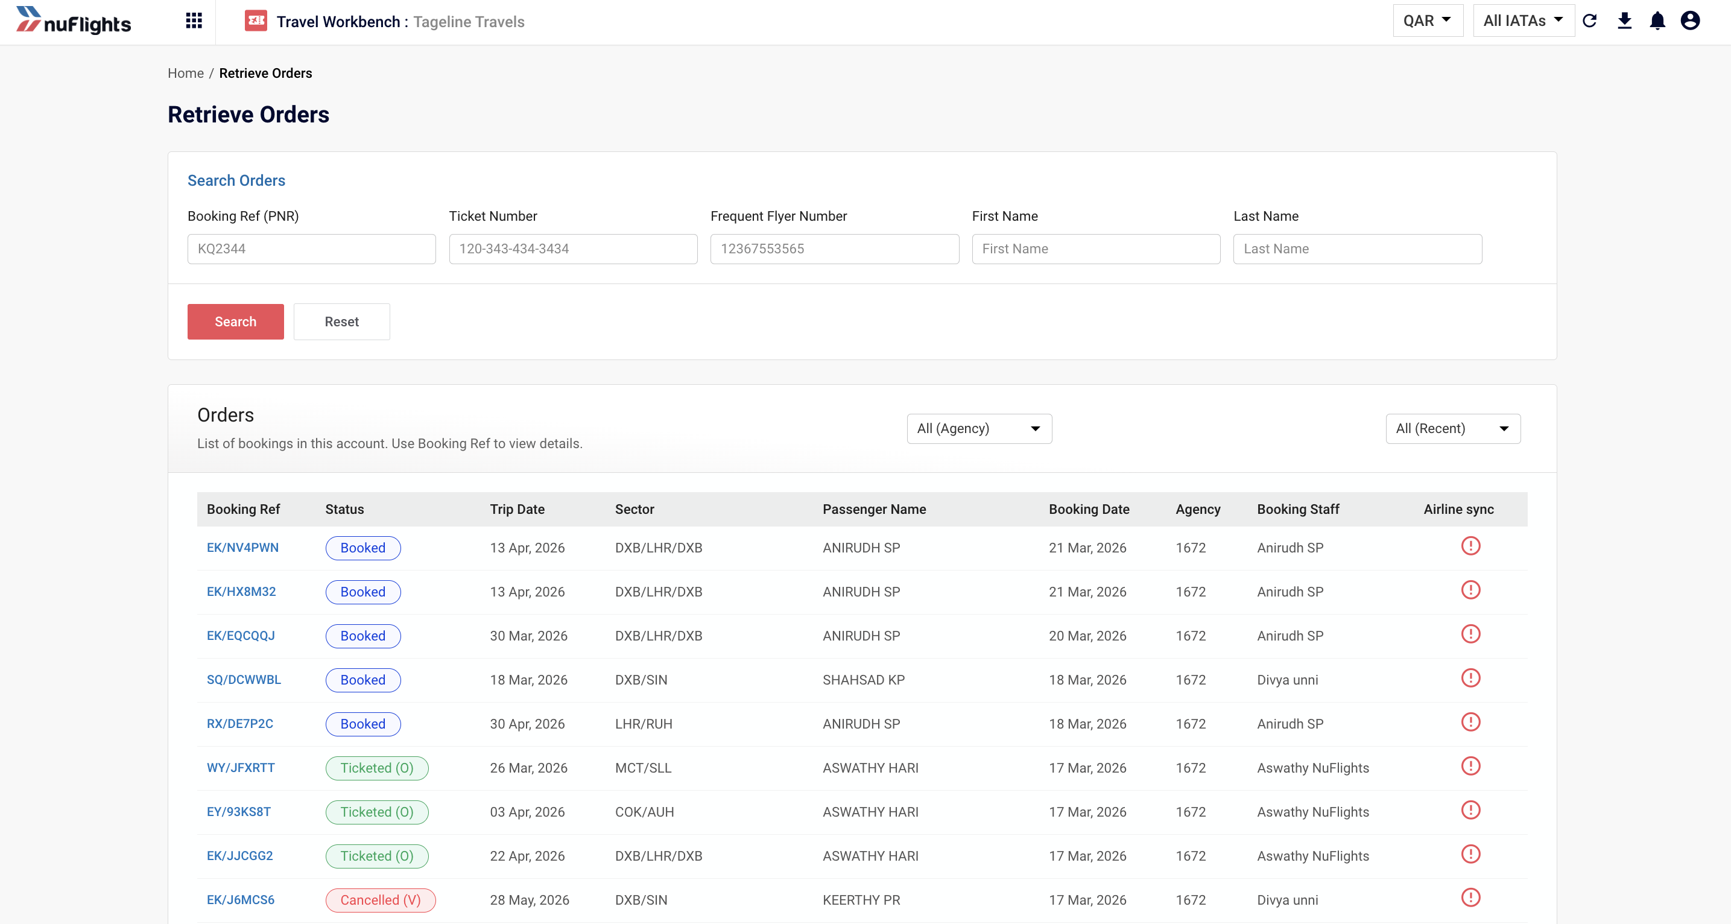Open booking EK/NV4PWN
1731x924 pixels.
click(x=242, y=548)
